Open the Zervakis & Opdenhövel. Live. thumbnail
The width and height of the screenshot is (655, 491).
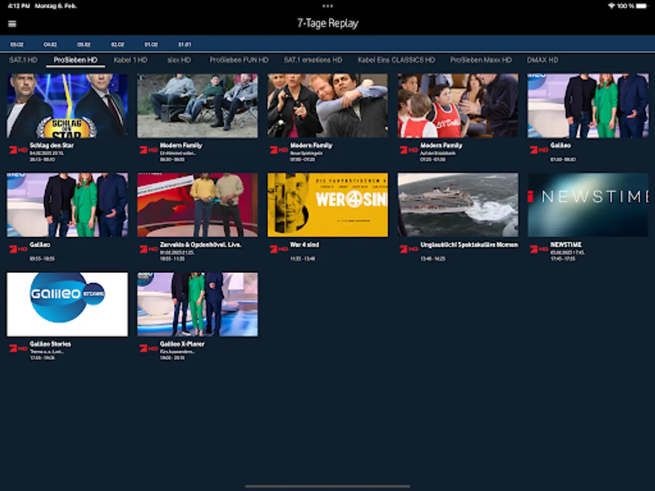pos(198,205)
